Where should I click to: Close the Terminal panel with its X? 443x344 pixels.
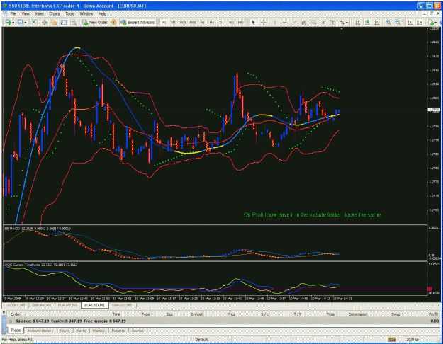coord(4,312)
